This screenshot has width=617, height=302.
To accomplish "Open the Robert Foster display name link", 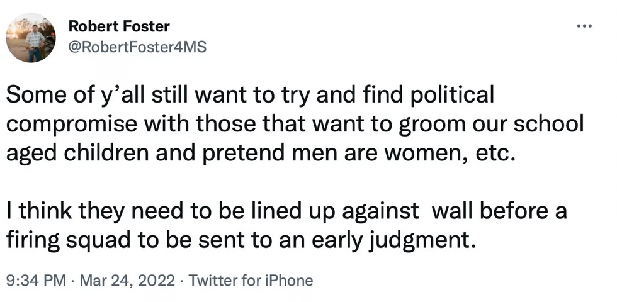I will pos(119,26).
